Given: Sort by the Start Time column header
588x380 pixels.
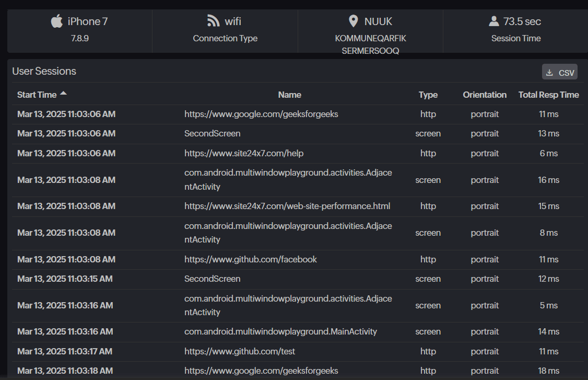Looking at the screenshot, I should click(37, 95).
